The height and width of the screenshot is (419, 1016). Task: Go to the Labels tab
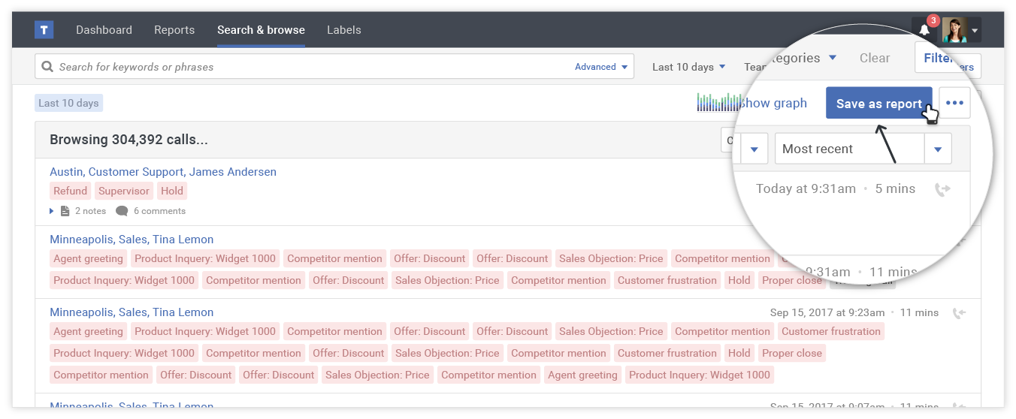pos(343,30)
